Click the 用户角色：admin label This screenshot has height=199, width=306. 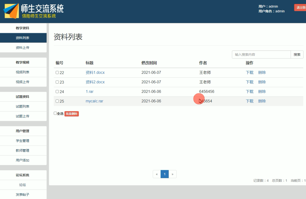[x=272, y=11]
